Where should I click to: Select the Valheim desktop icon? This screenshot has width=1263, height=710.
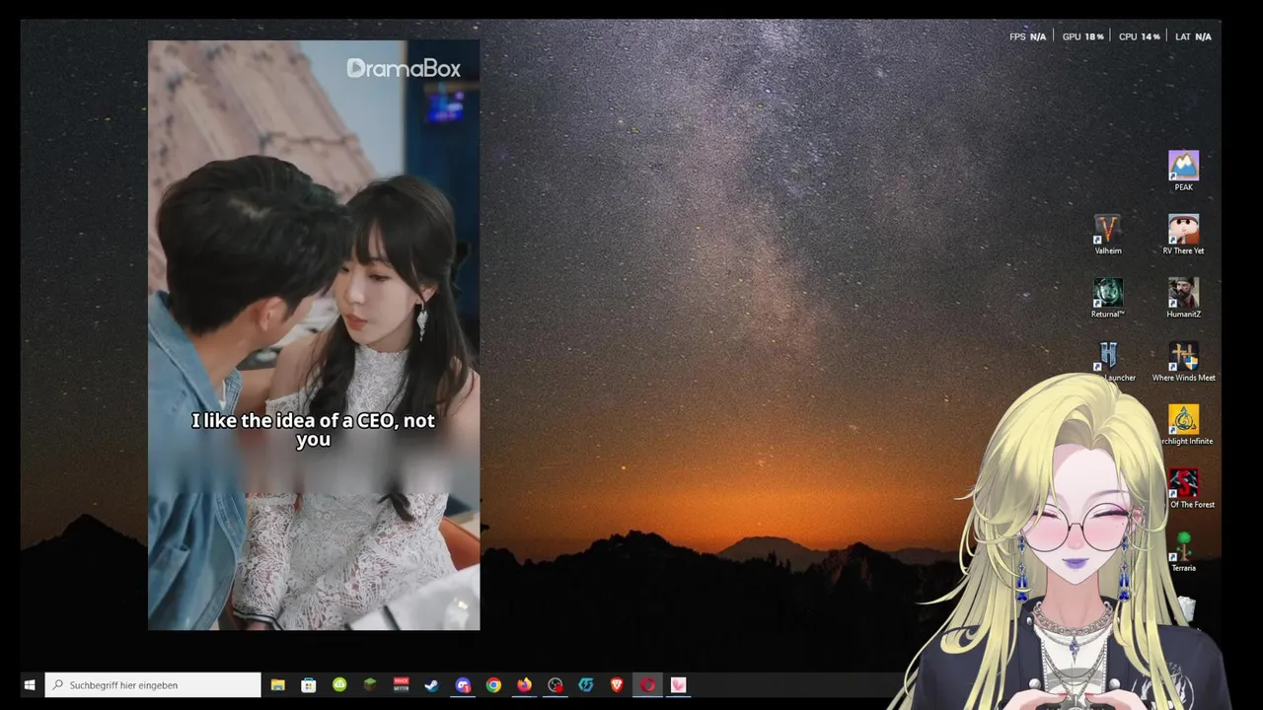click(x=1108, y=235)
